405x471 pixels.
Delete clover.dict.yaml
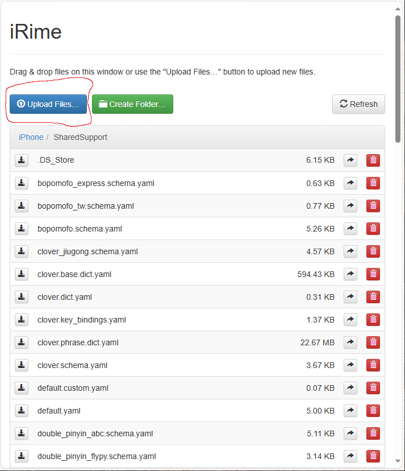click(x=373, y=297)
